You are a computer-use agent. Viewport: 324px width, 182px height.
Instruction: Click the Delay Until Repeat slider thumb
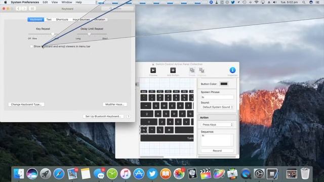point(89,34)
